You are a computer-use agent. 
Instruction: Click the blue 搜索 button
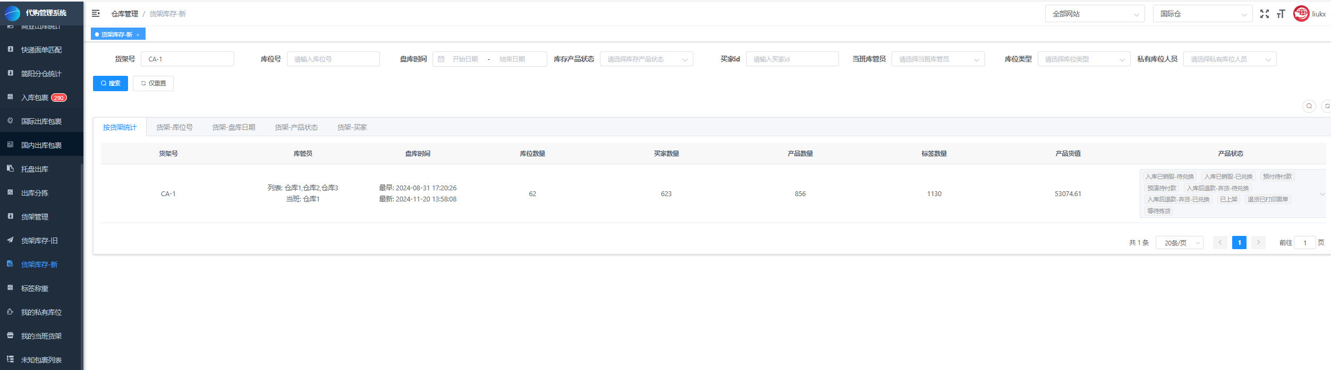point(111,83)
